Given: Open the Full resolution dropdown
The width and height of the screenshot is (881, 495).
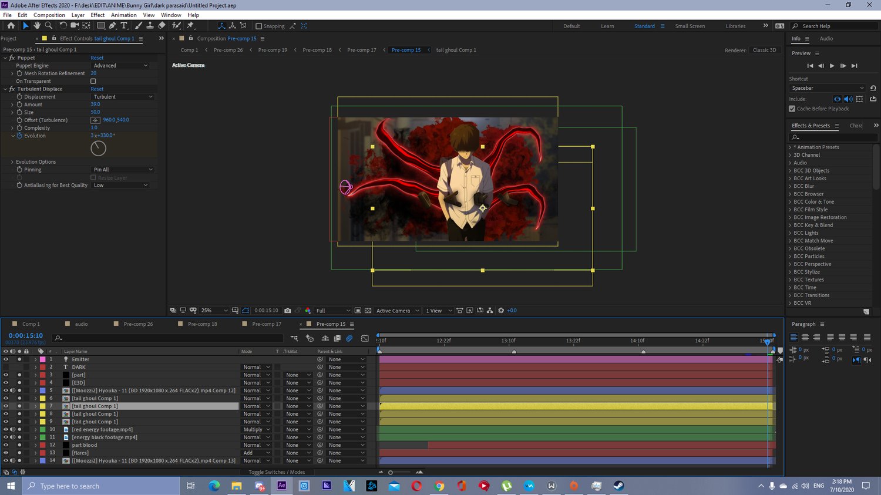Looking at the screenshot, I should pyautogui.click(x=333, y=311).
